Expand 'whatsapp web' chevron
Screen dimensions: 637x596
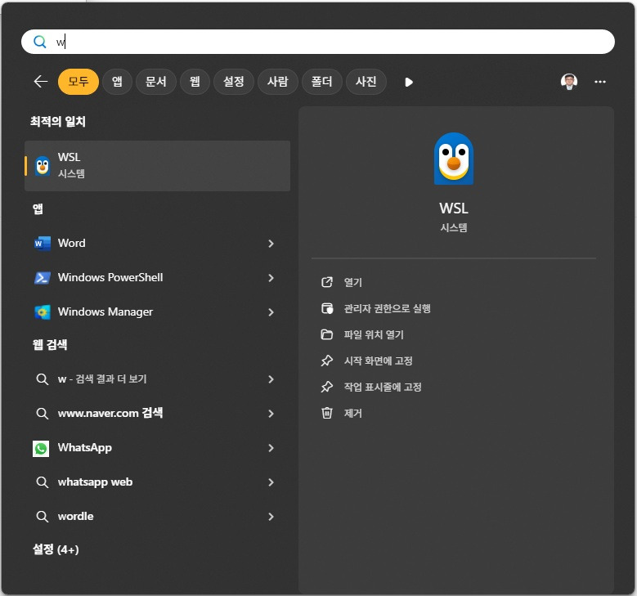point(271,482)
